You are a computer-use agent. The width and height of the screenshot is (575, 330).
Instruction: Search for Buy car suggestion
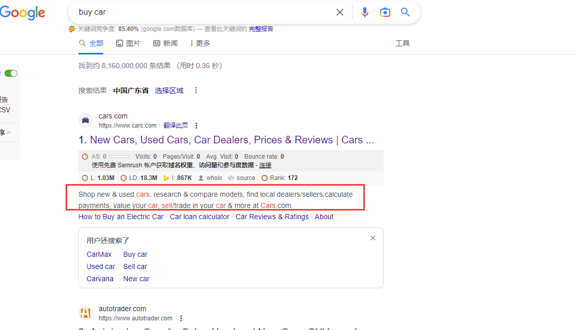[x=135, y=255]
